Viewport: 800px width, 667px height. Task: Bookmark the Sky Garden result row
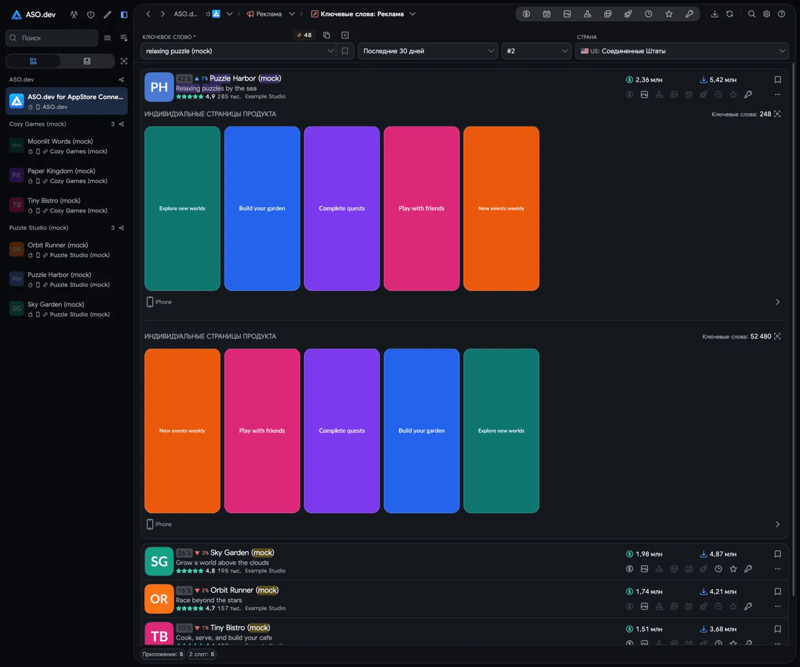click(778, 554)
